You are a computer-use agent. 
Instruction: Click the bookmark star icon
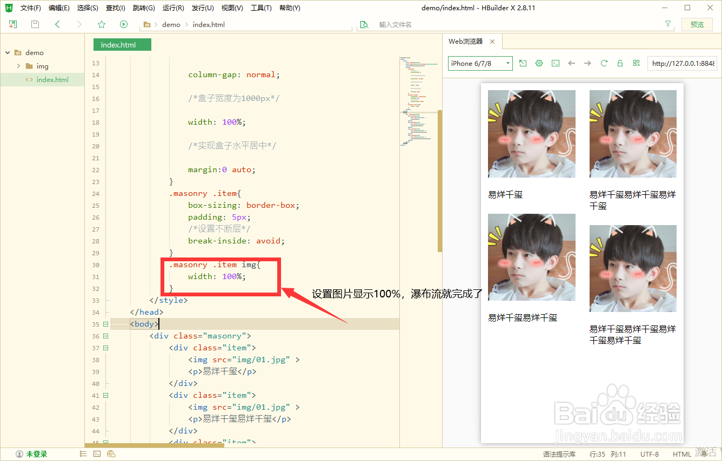tap(102, 24)
